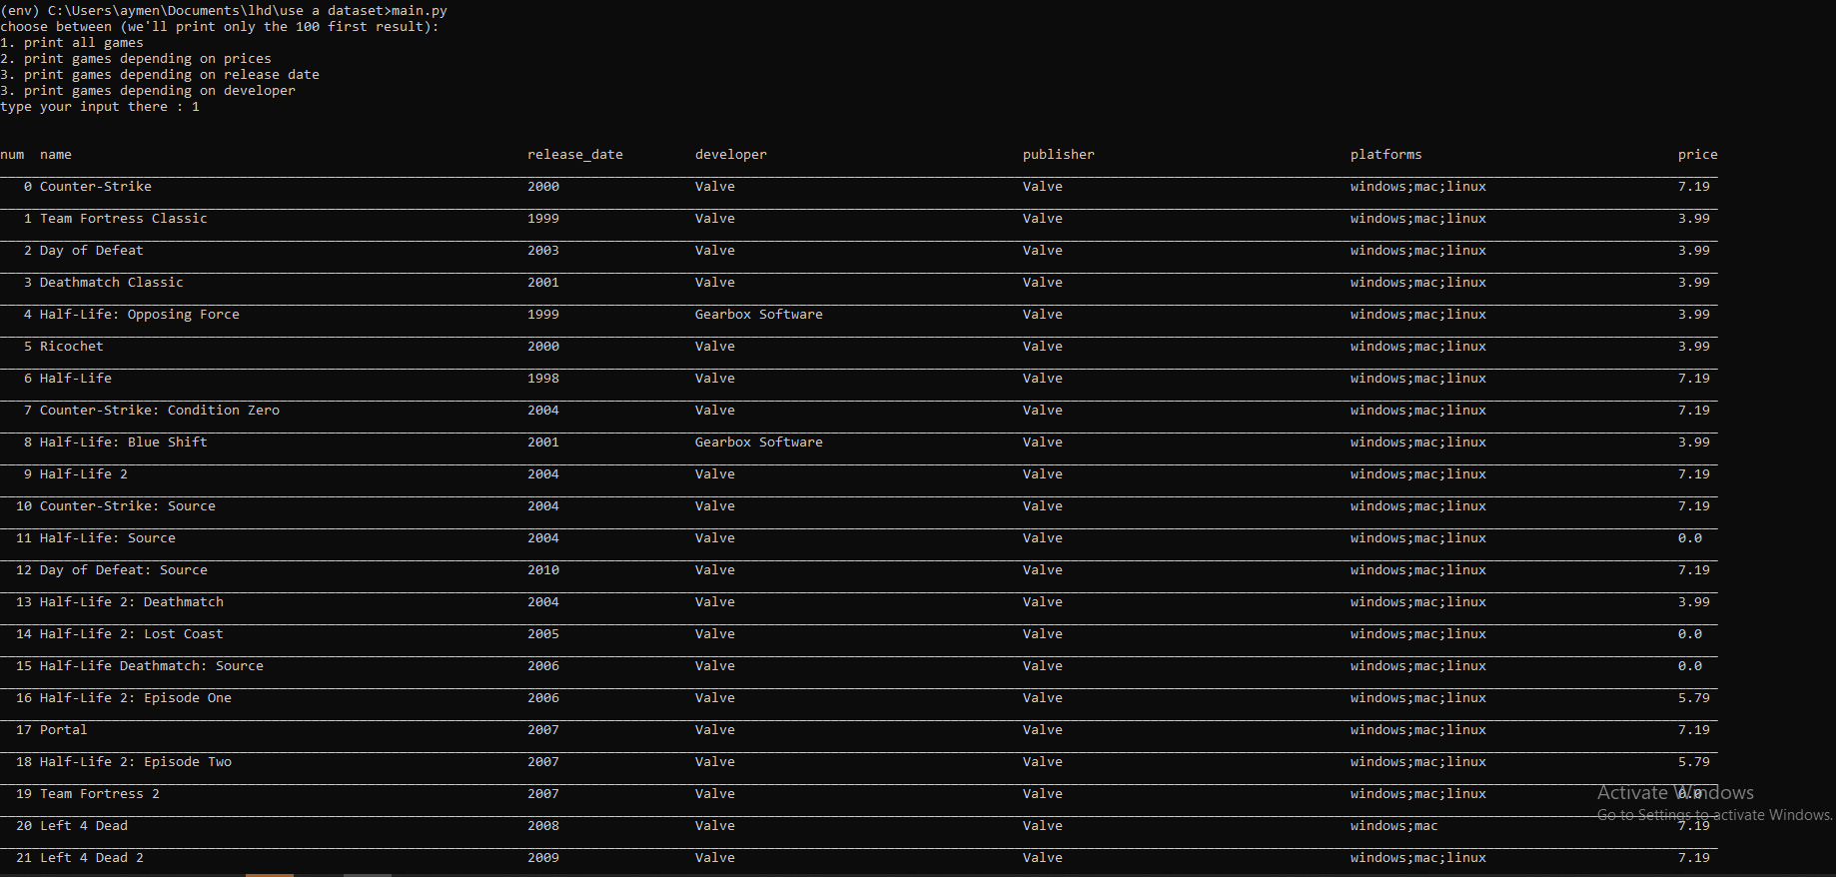The height and width of the screenshot is (877, 1836).
Task: Click publisher 'Valve' in Ricochet row
Action: point(1043,347)
